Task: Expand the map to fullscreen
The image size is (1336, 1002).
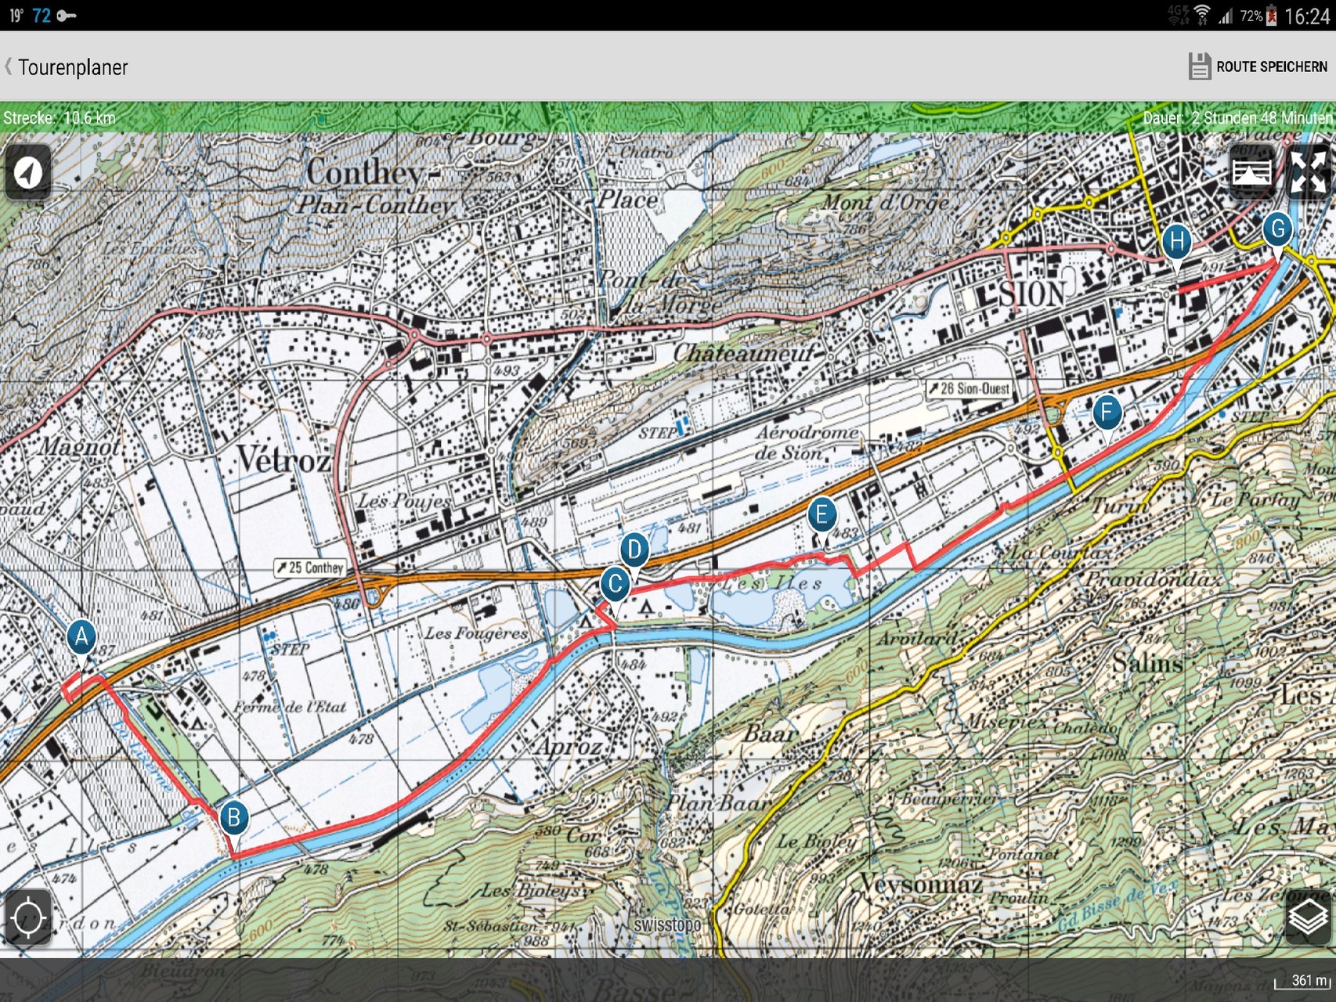Action: (x=1308, y=171)
